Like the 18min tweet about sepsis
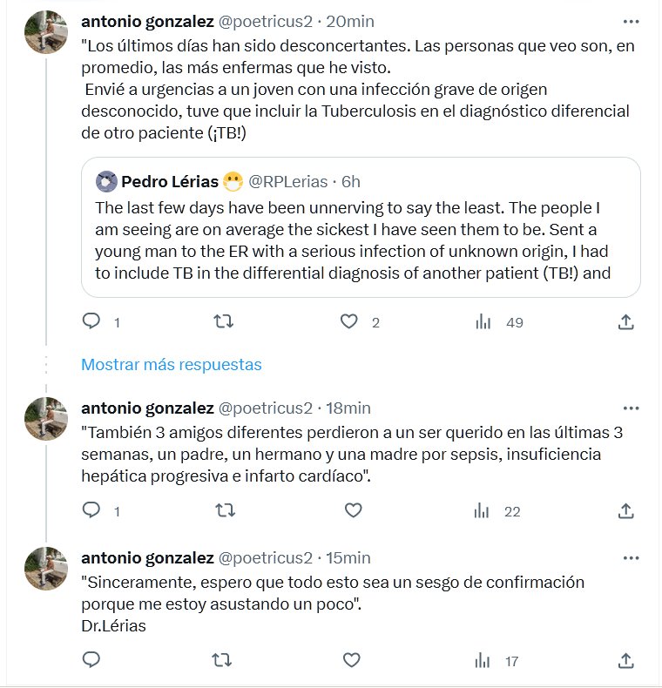The width and height of the screenshot is (662, 688). 353,510
